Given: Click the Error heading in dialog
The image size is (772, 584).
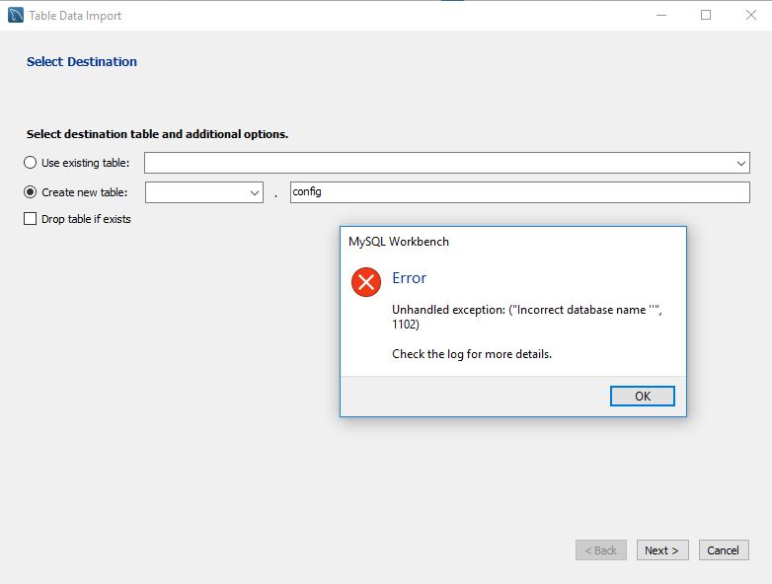Looking at the screenshot, I should (409, 278).
